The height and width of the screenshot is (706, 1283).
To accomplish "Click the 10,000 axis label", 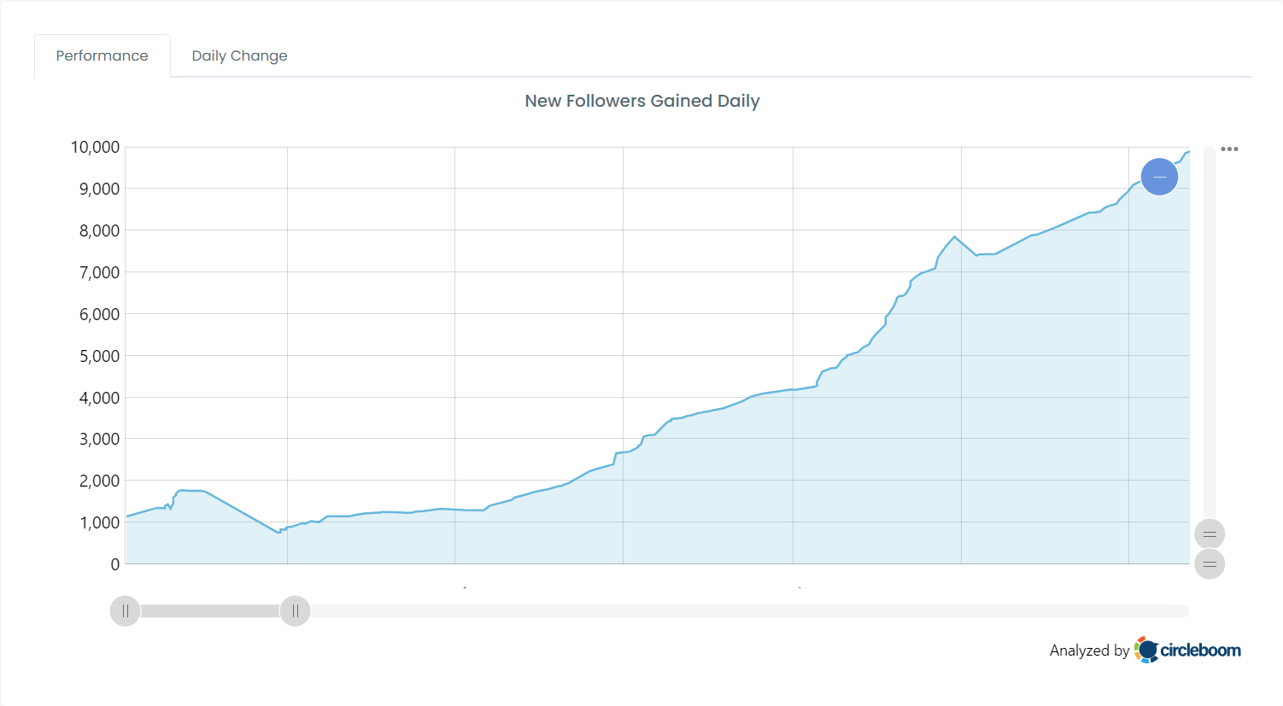I will point(97,147).
